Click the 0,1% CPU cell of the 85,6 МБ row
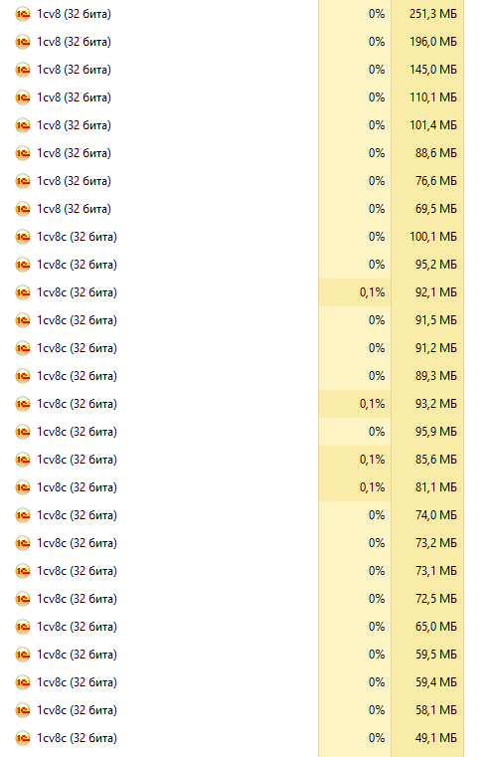The image size is (490, 757). (355, 460)
